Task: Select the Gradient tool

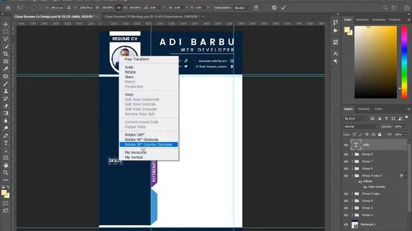Action: point(6,114)
